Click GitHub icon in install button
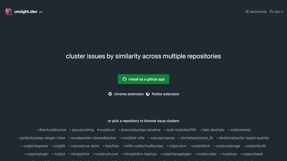287x161 pixels. point(125,79)
